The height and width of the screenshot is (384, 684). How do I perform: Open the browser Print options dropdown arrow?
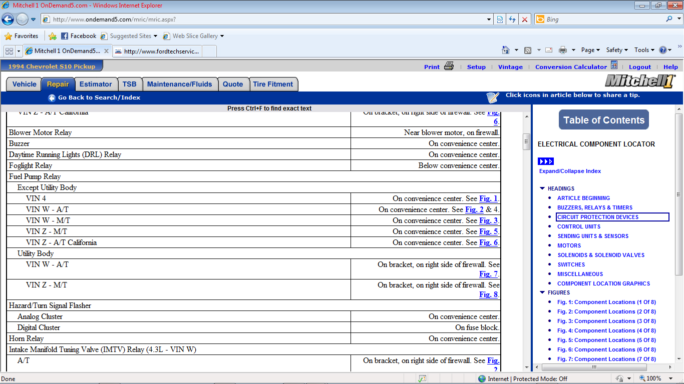pos(573,50)
